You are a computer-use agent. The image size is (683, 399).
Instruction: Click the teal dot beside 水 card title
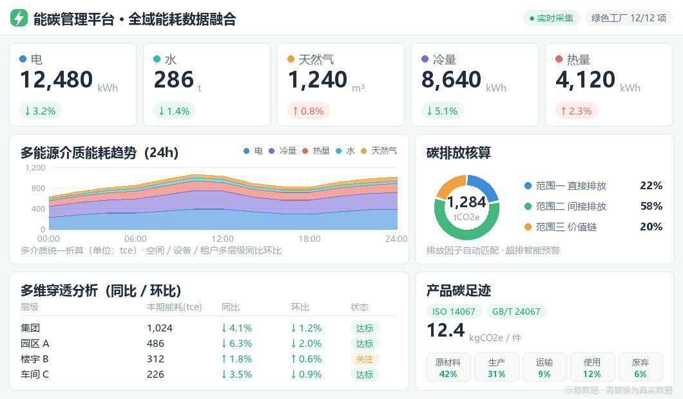[x=157, y=59]
